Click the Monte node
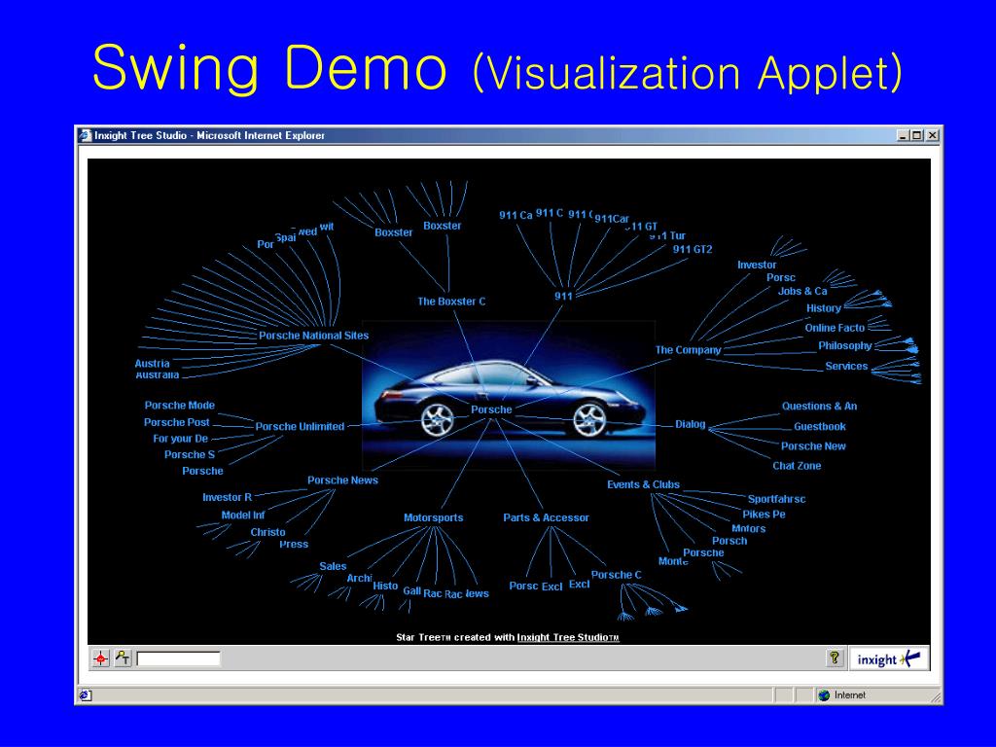 673,561
